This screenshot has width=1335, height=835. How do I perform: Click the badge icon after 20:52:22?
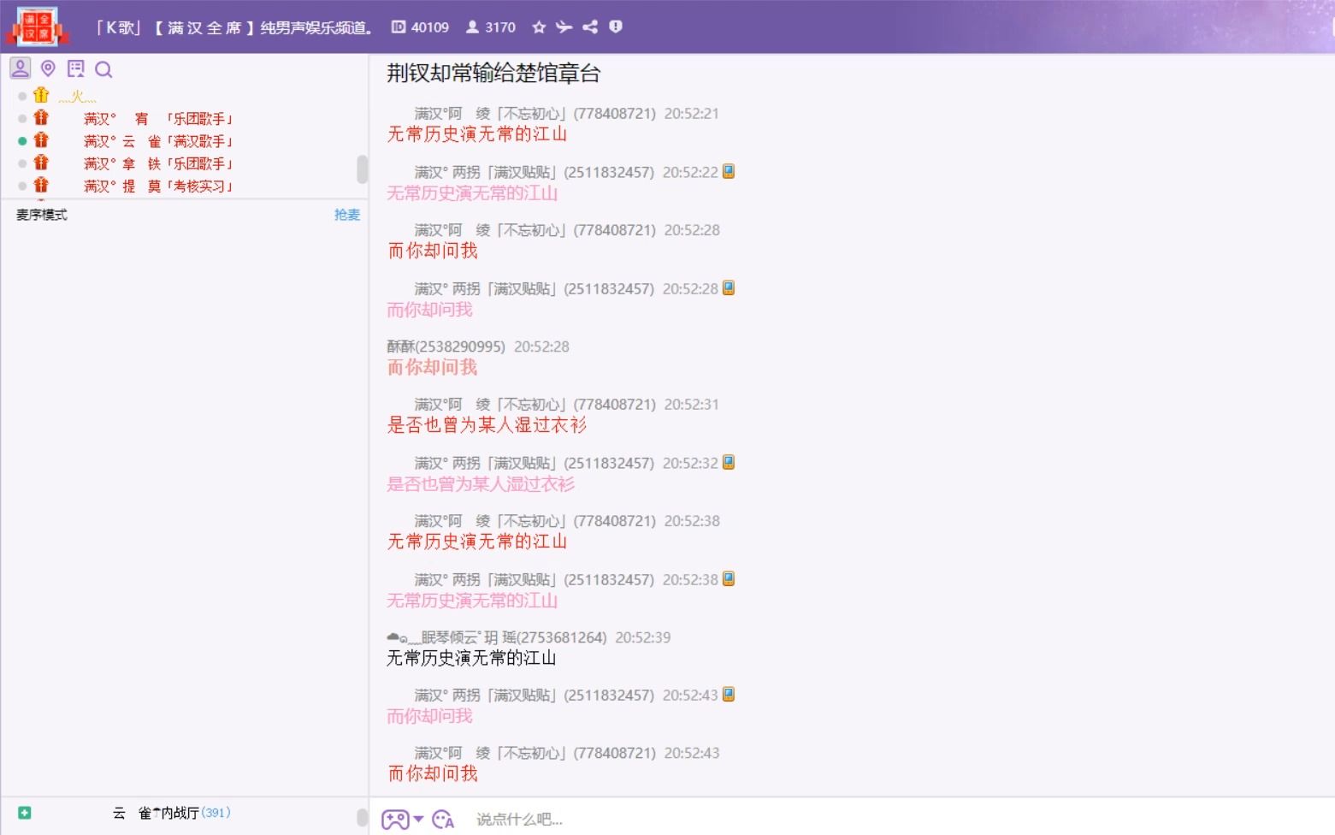[x=729, y=171]
